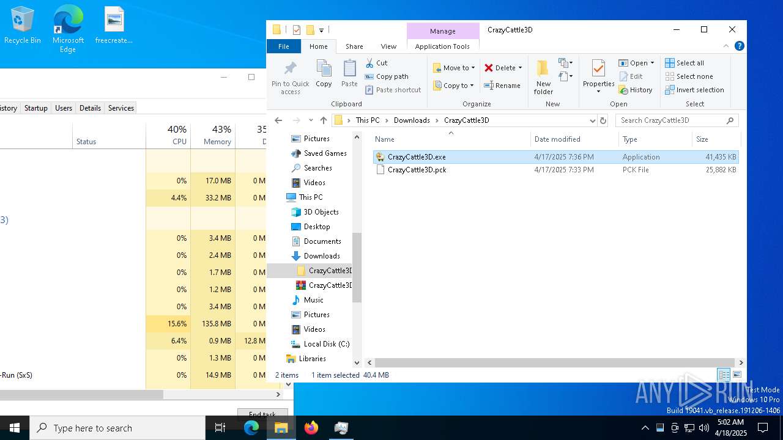Open Firefox from the taskbar
Screen dimensions: 783x440
[311, 428]
